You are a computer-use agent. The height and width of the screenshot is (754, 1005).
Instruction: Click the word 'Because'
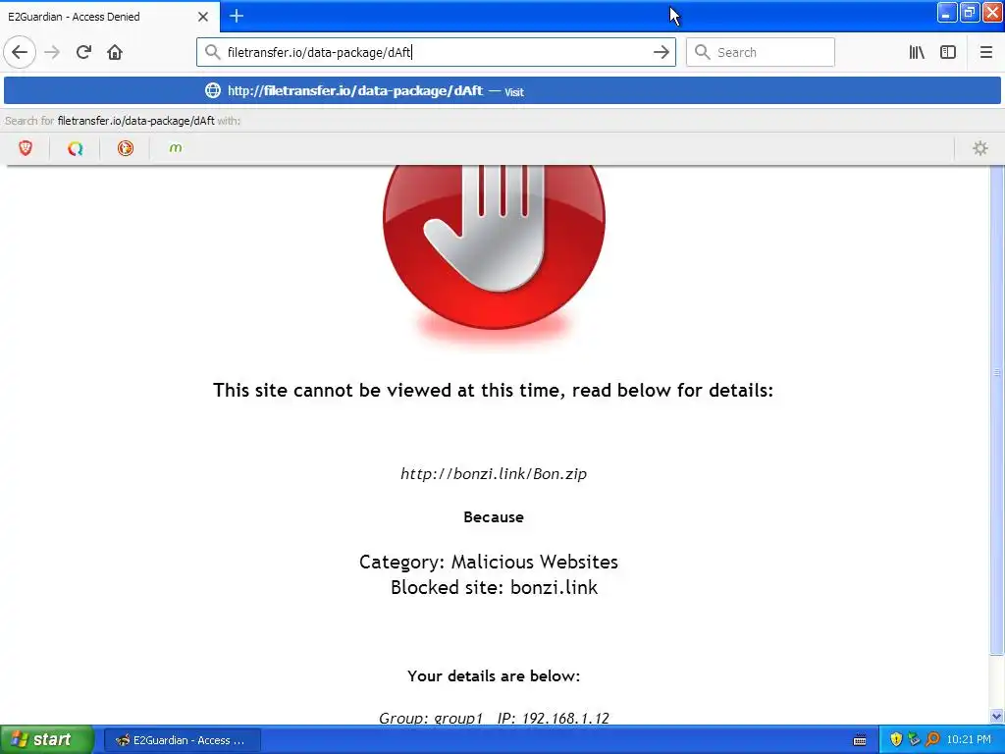tap(494, 516)
